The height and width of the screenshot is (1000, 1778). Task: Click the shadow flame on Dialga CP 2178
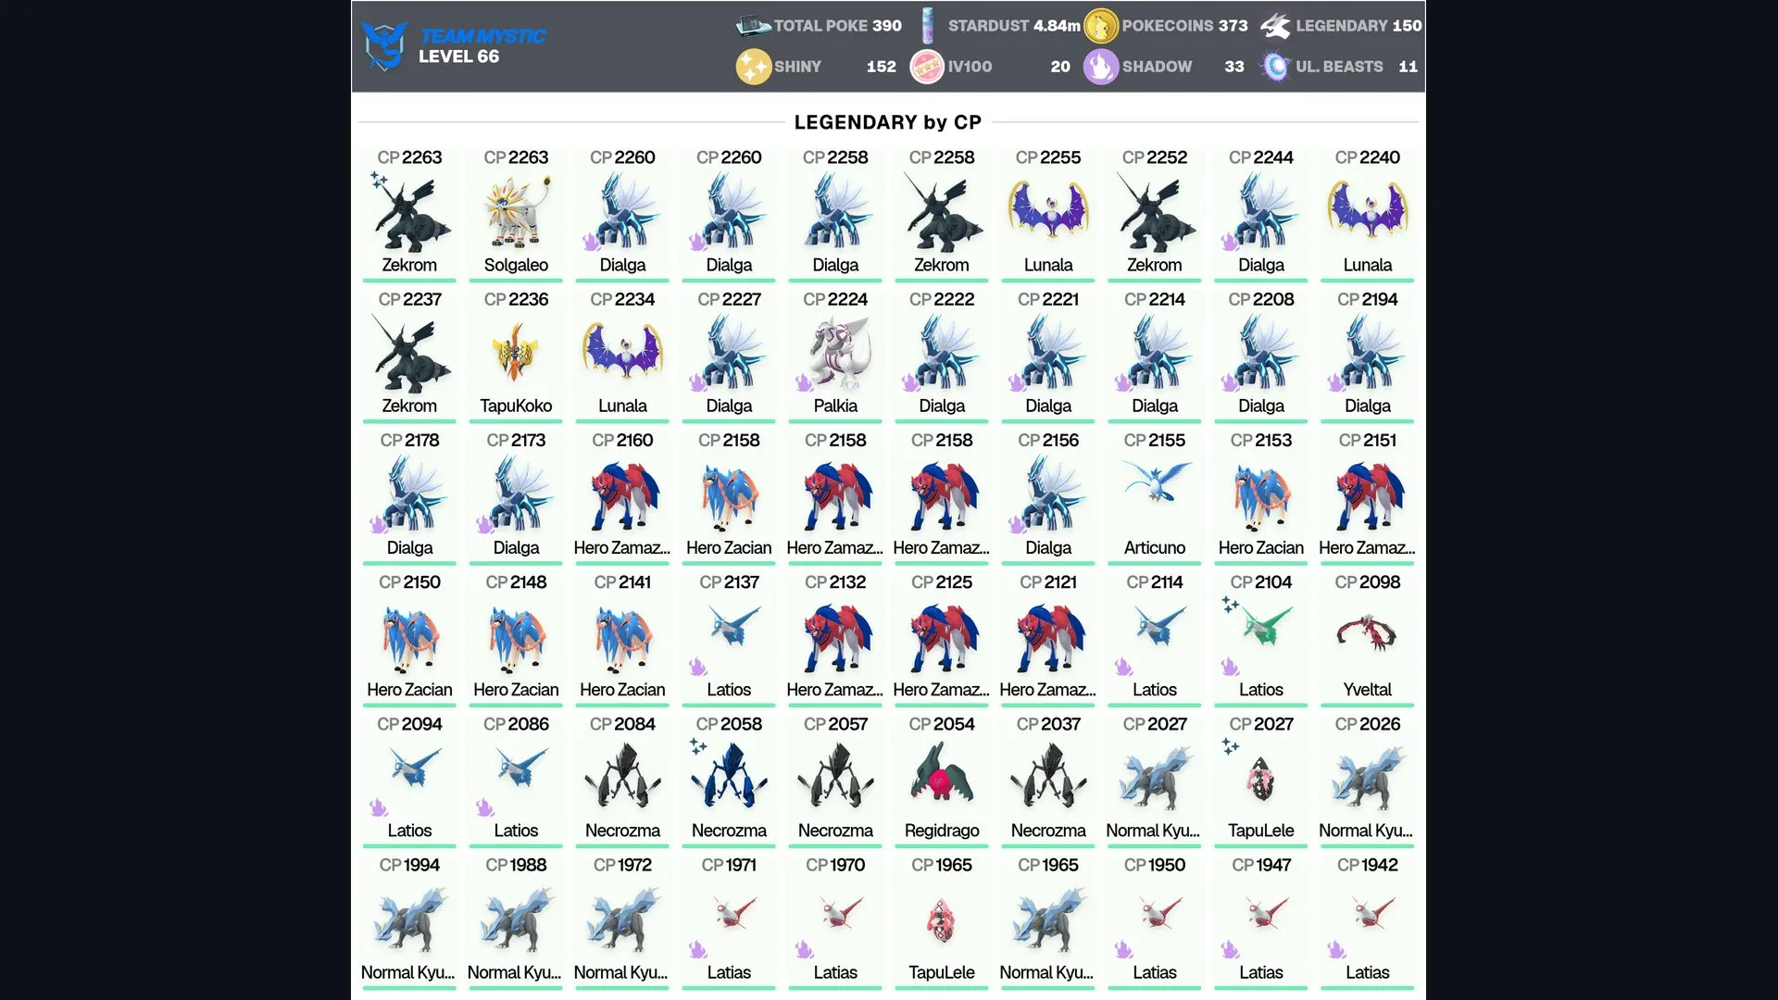coord(378,525)
